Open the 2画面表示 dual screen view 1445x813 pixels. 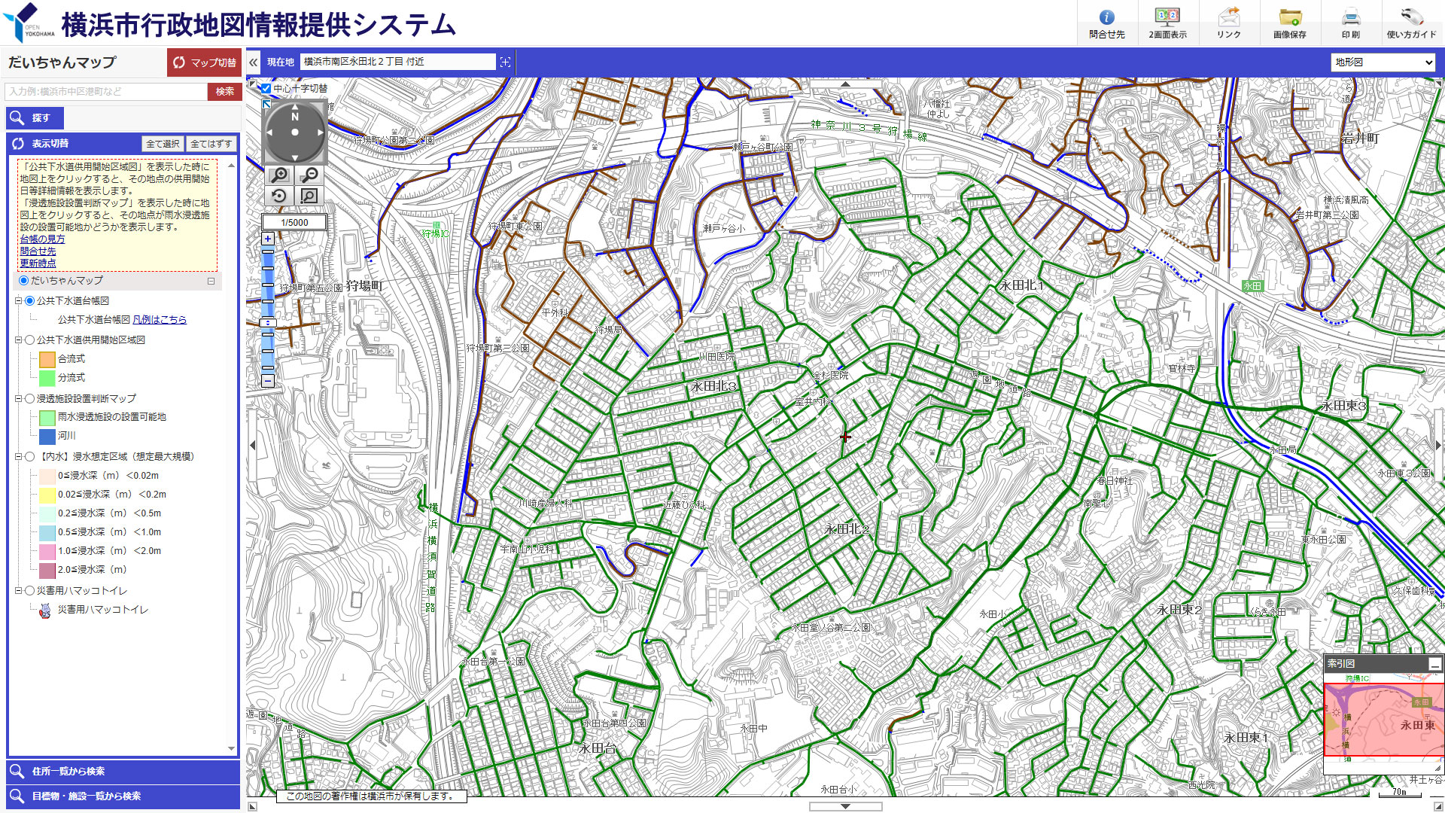(x=1167, y=23)
